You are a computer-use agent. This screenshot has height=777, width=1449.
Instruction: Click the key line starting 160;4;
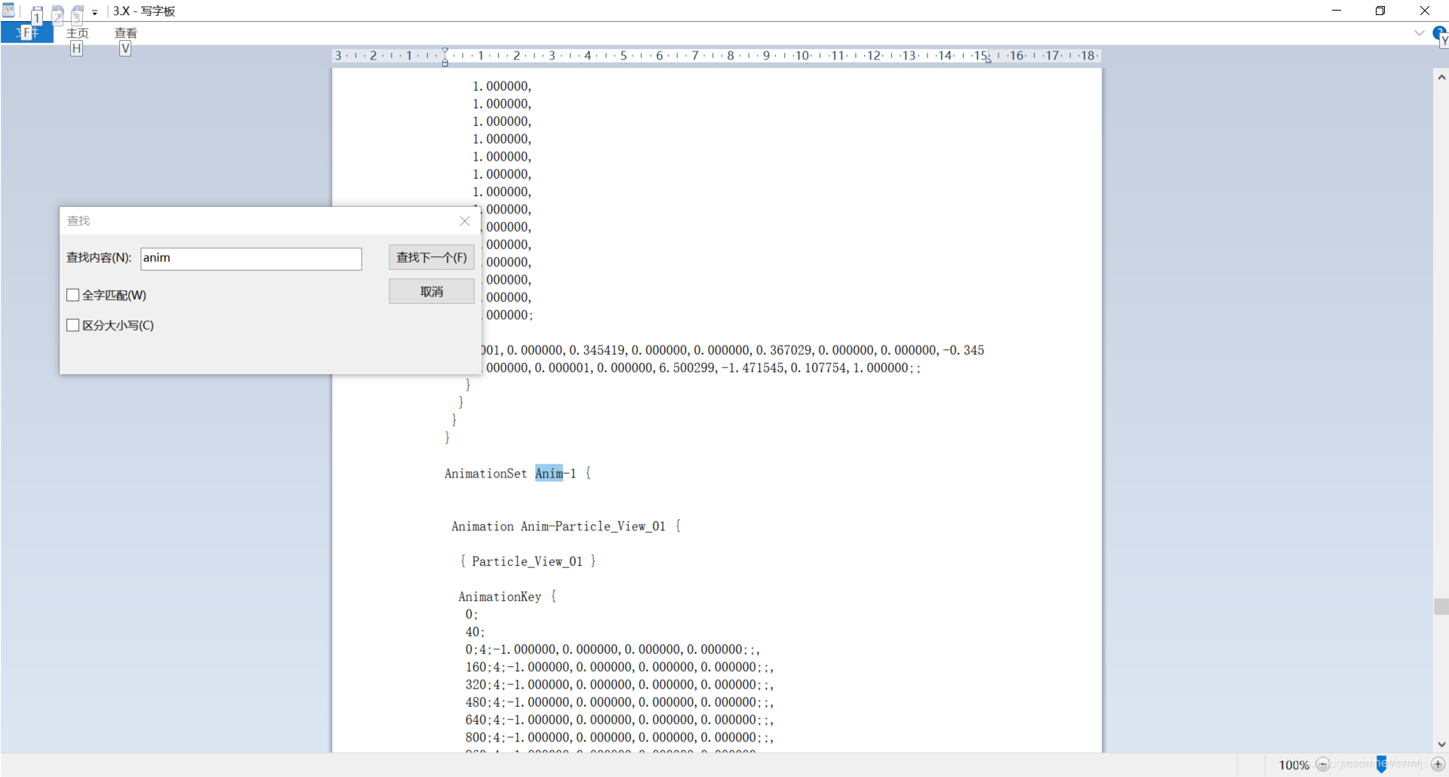(620, 667)
